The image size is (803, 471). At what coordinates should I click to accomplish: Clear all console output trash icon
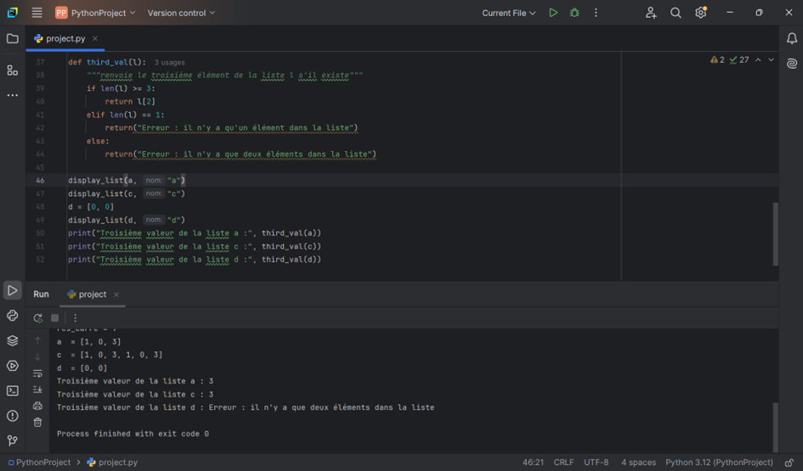37,423
